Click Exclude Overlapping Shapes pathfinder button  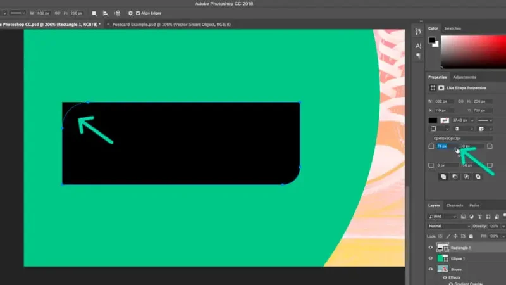tap(478, 177)
